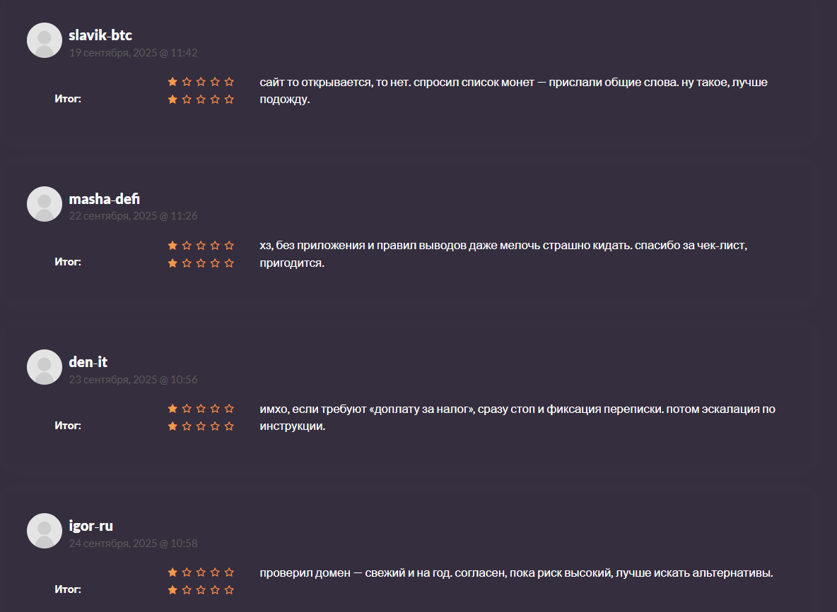The width and height of the screenshot is (837, 612).
Task: Open den-it username link
Action: tap(88, 362)
